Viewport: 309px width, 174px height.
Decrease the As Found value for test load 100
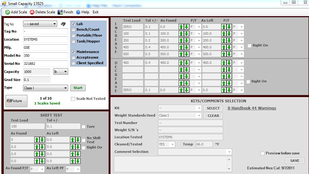(186, 33)
